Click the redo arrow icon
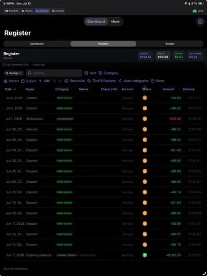Viewport: 207px width, 276px height. (x=60, y=81)
